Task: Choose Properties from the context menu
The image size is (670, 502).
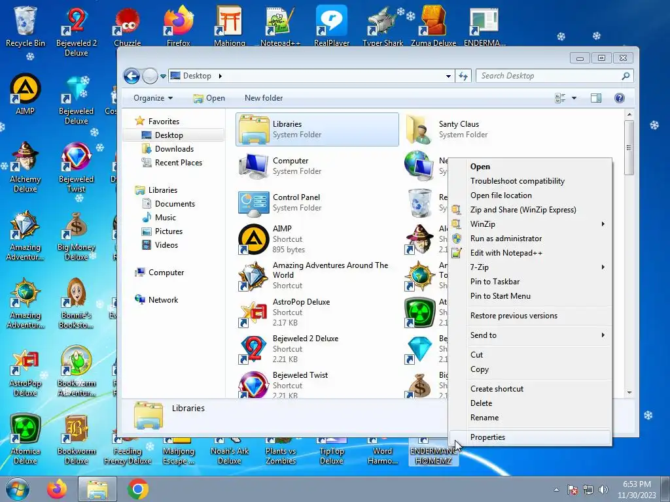Action: pyautogui.click(x=530, y=437)
